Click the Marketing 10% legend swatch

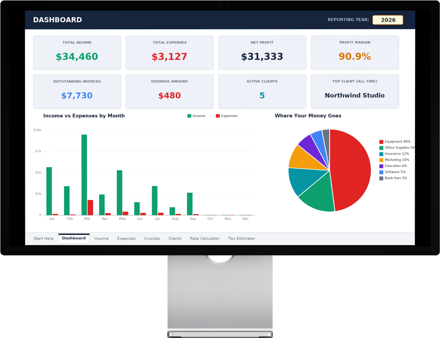[x=381, y=160]
